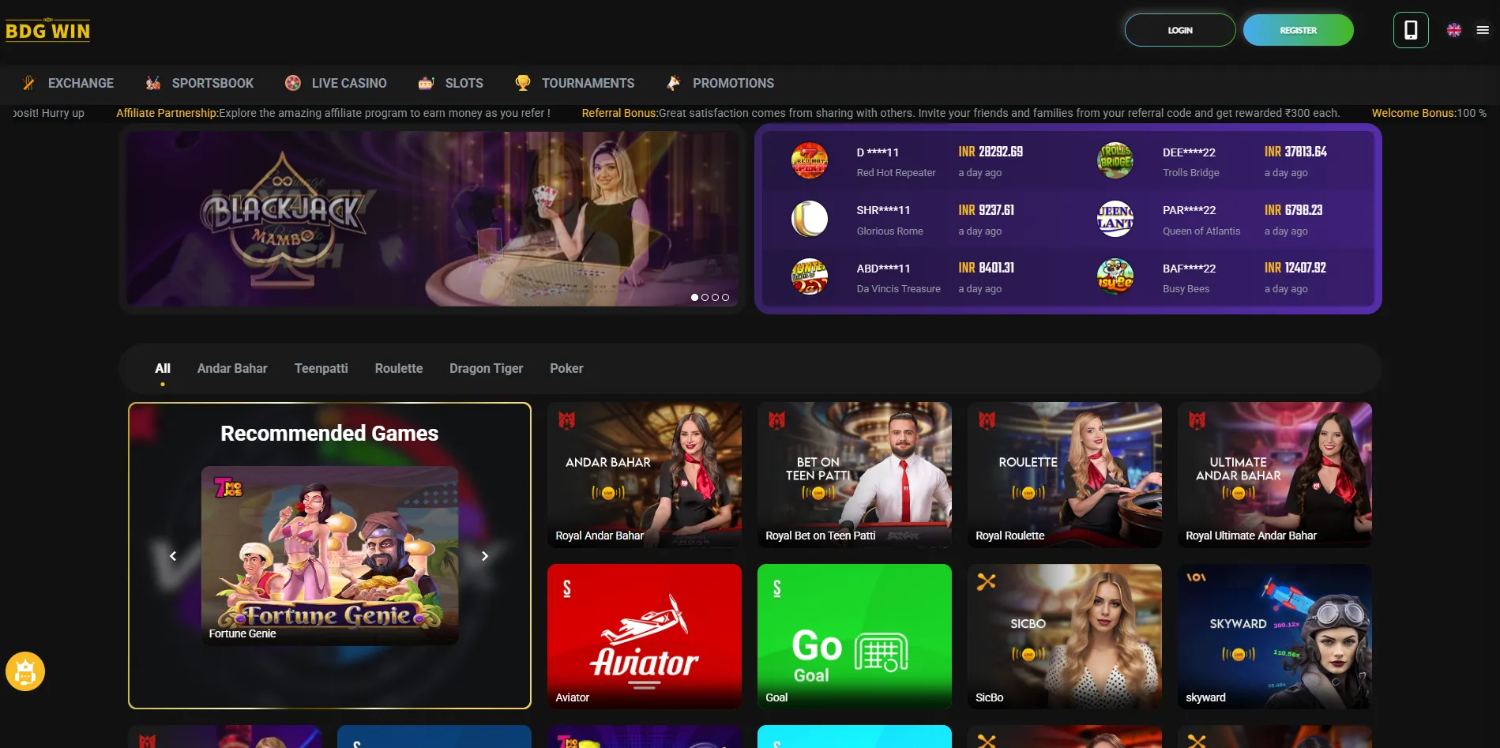The image size is (1500, 748).
Task: Click the Busy Bees game icon
Action: pos(1115,276)
